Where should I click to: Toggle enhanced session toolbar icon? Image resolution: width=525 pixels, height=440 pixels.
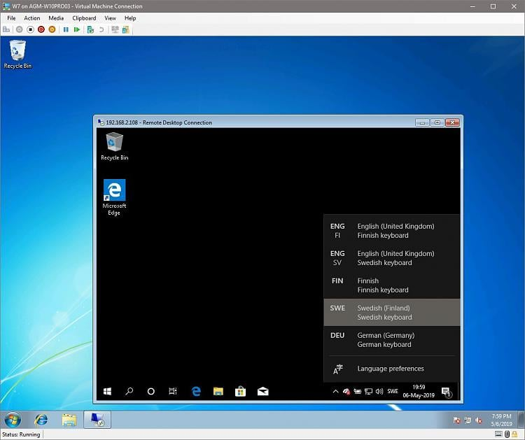[115, 30]
